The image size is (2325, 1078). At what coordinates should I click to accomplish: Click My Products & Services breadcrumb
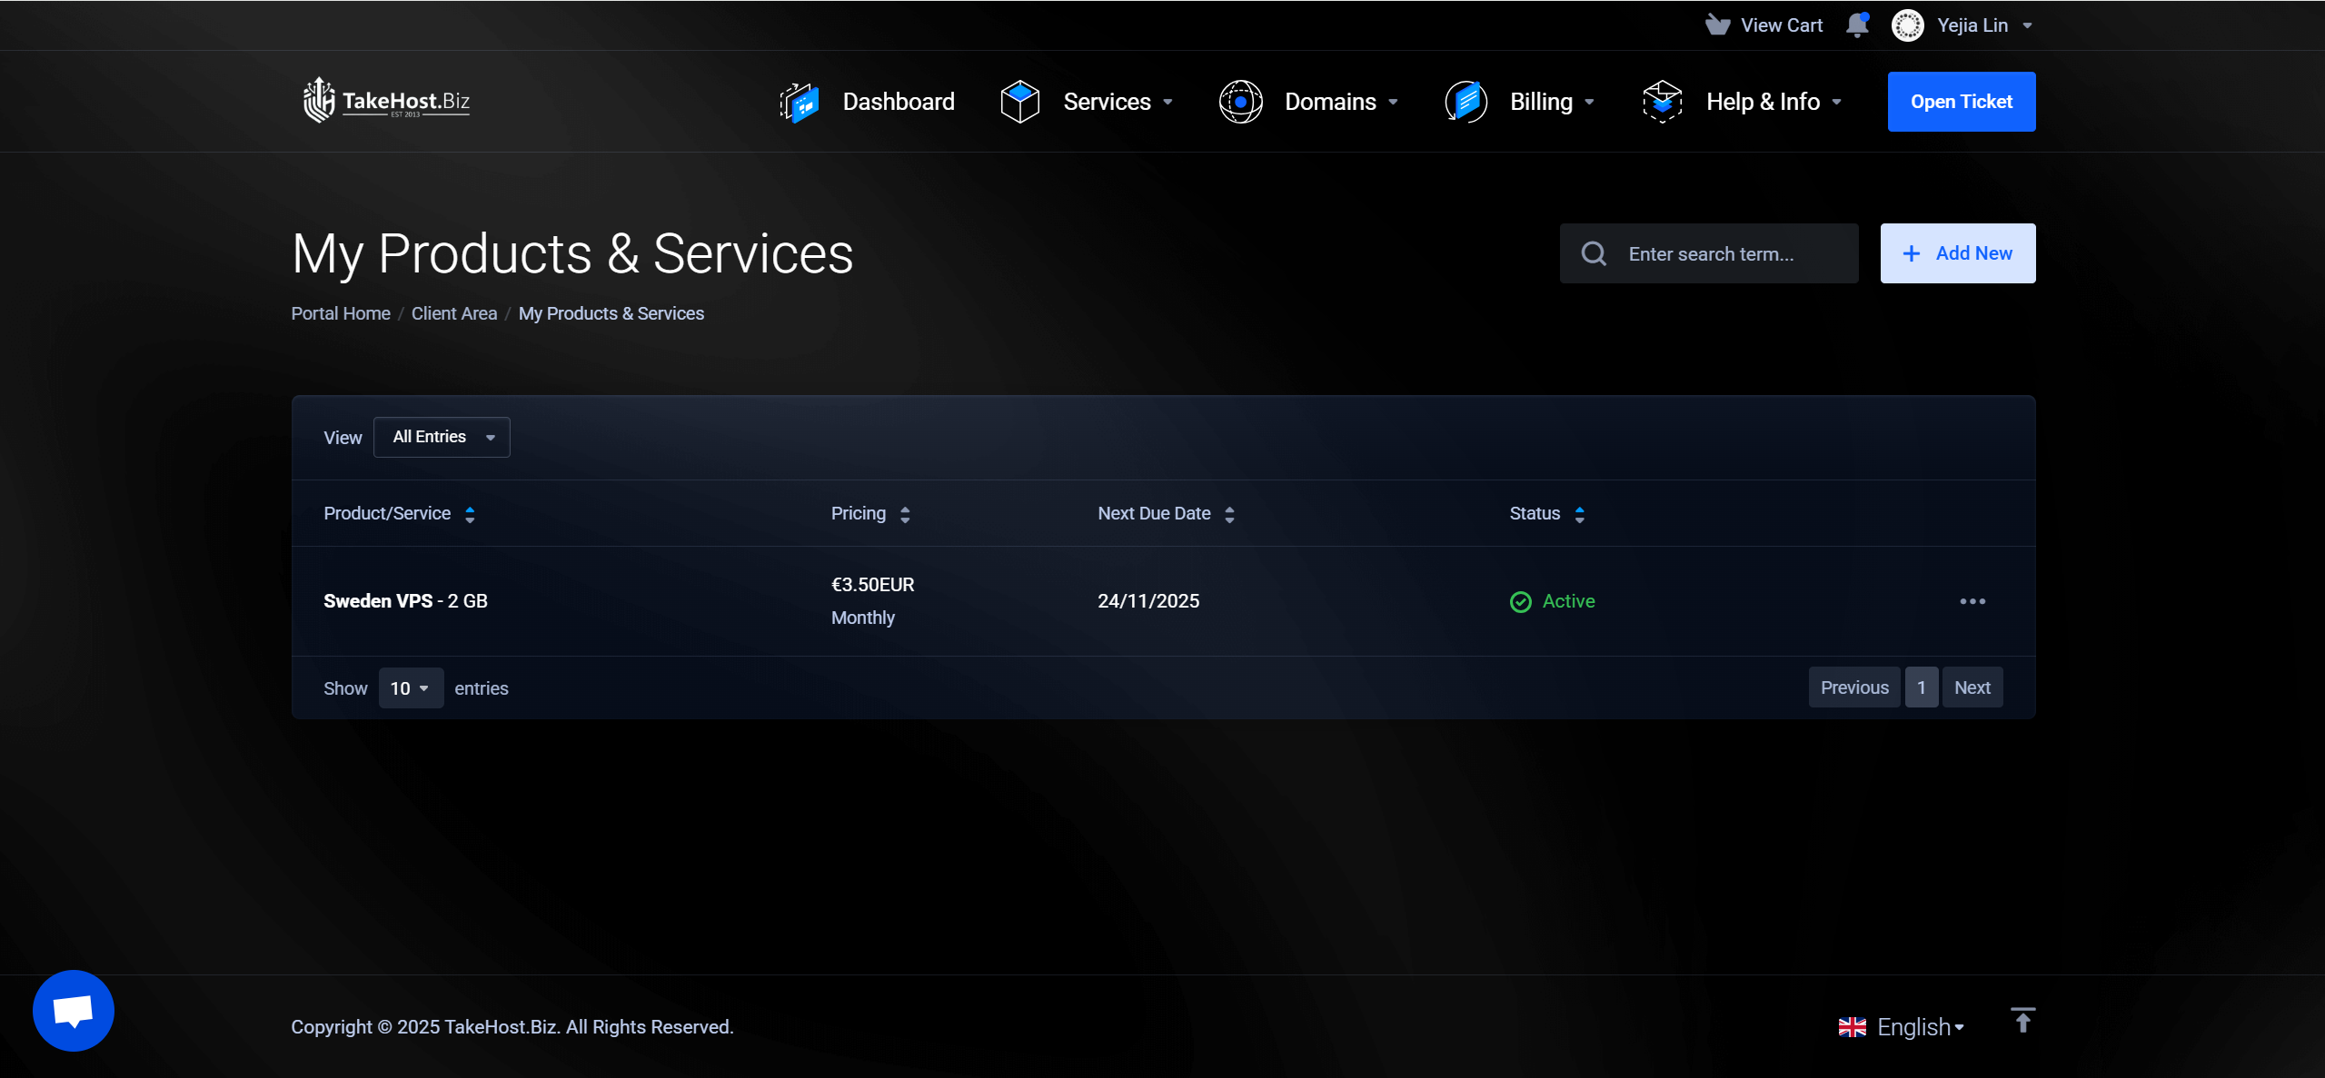[611, 313]
